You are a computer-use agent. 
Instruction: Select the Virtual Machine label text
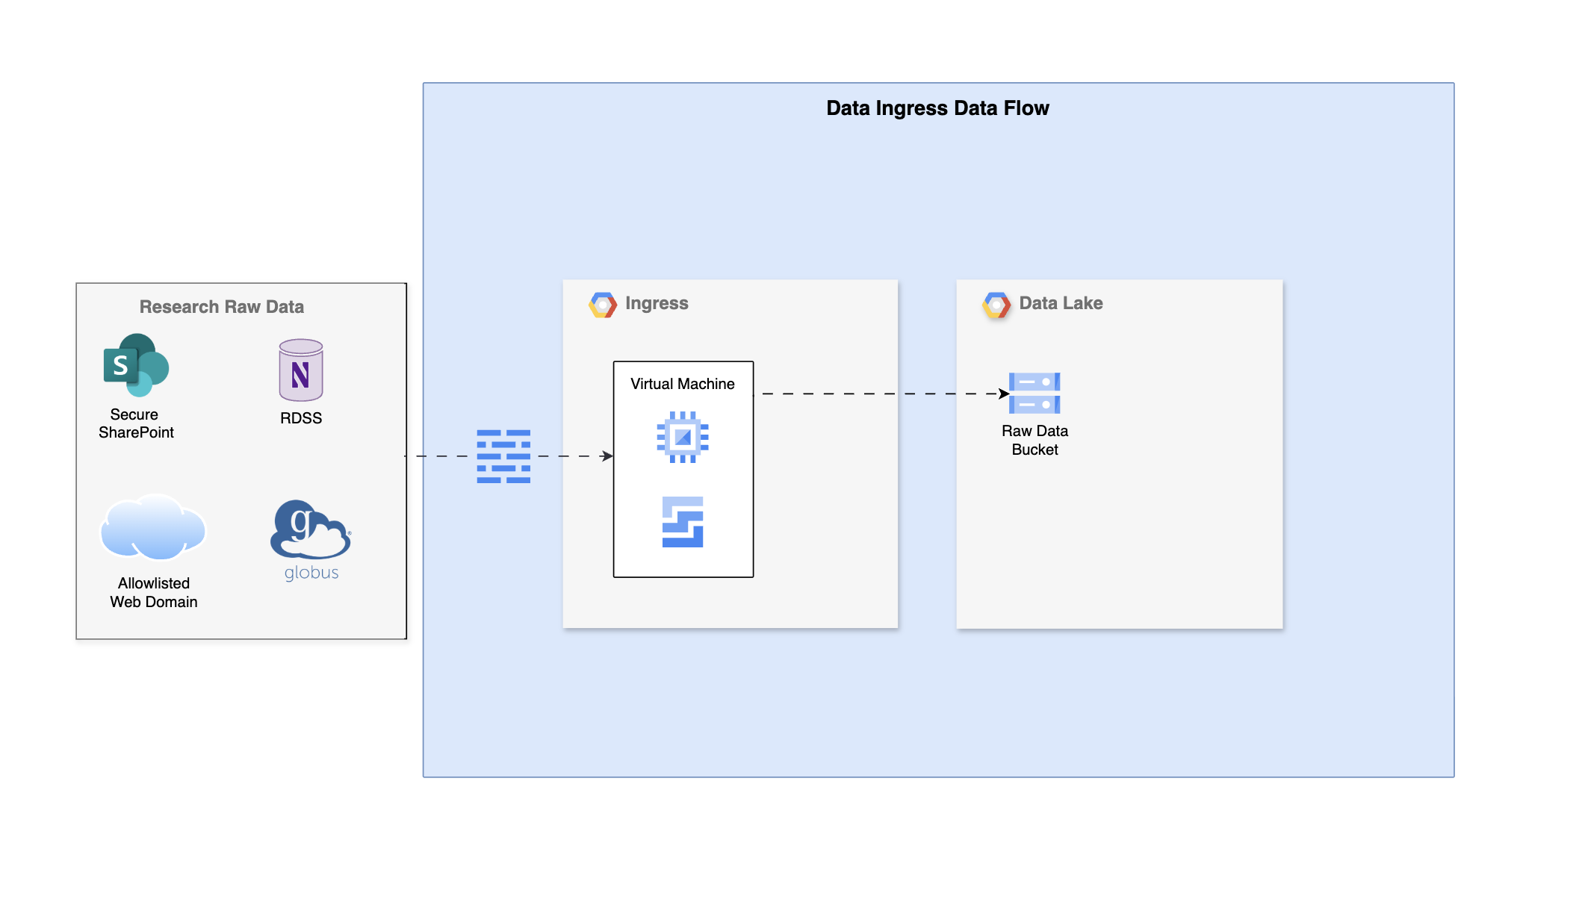tap(683, 384)
